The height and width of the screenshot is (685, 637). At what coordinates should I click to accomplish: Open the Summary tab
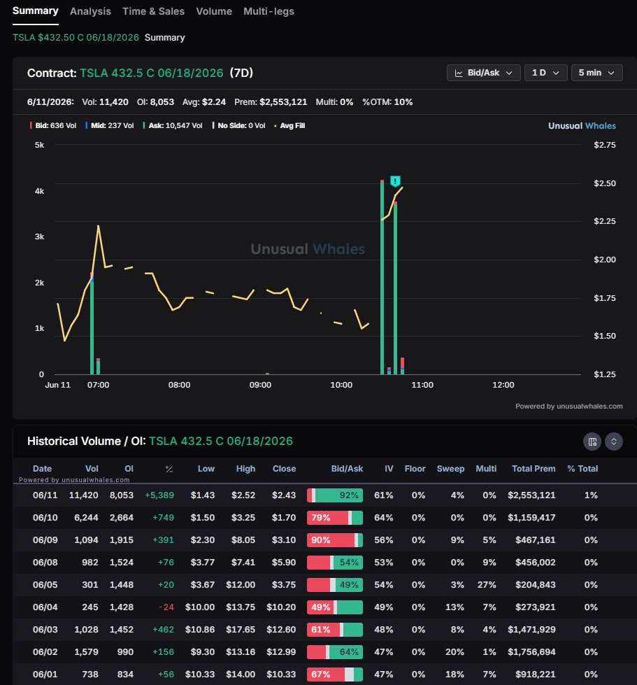coord(36,11)
